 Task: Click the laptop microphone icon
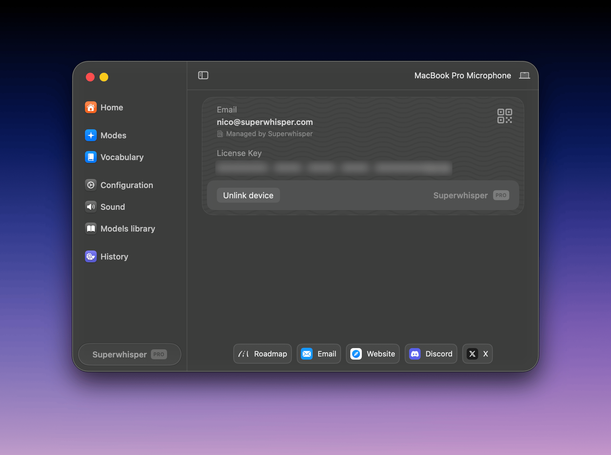[x=525, y=76]
